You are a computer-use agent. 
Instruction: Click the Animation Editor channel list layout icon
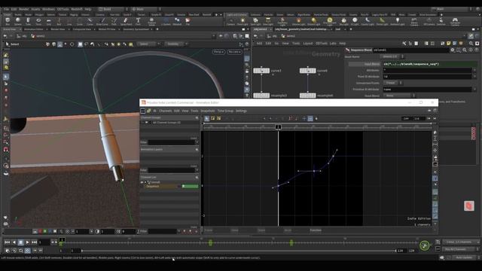point(143,111)
